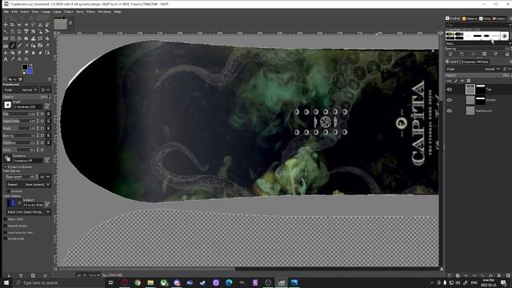
Task: Open gradient editor in Color Options
Action: (47, 203)
